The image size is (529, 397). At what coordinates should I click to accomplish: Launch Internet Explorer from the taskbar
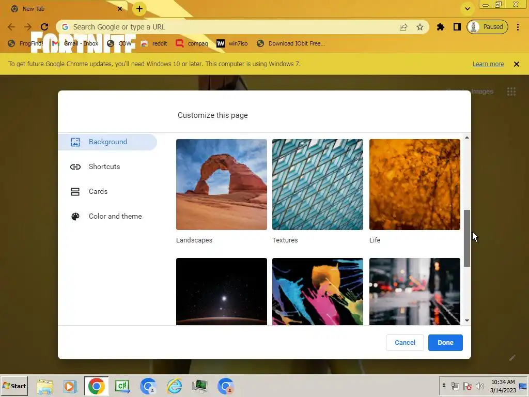[x=175, y=386]
